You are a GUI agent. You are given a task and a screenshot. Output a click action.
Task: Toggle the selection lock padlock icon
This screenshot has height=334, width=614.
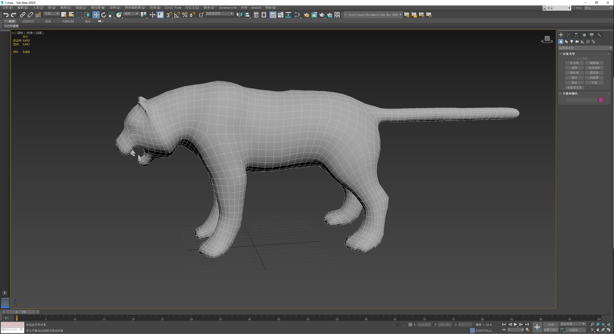pos(404,325)
